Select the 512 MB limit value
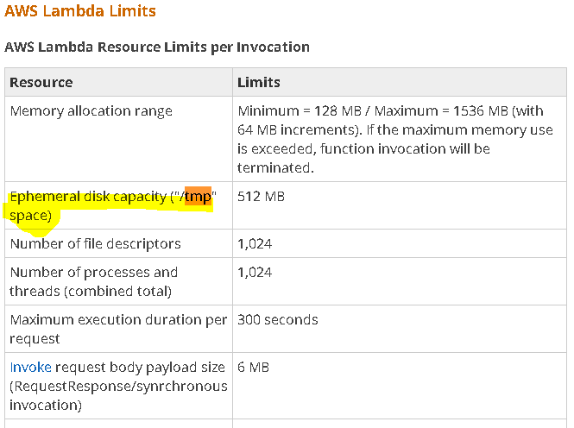 [261, 197]
